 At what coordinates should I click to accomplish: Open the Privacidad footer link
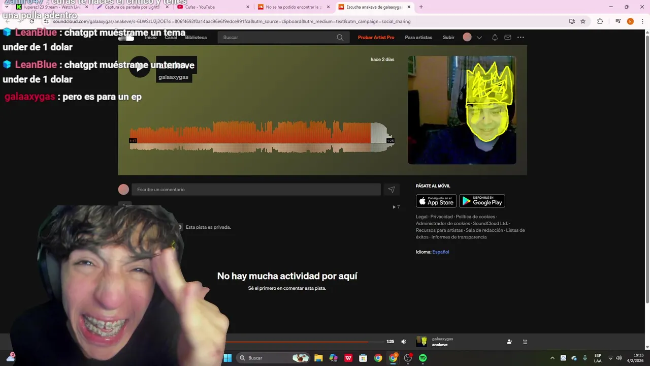coord(441,217)
